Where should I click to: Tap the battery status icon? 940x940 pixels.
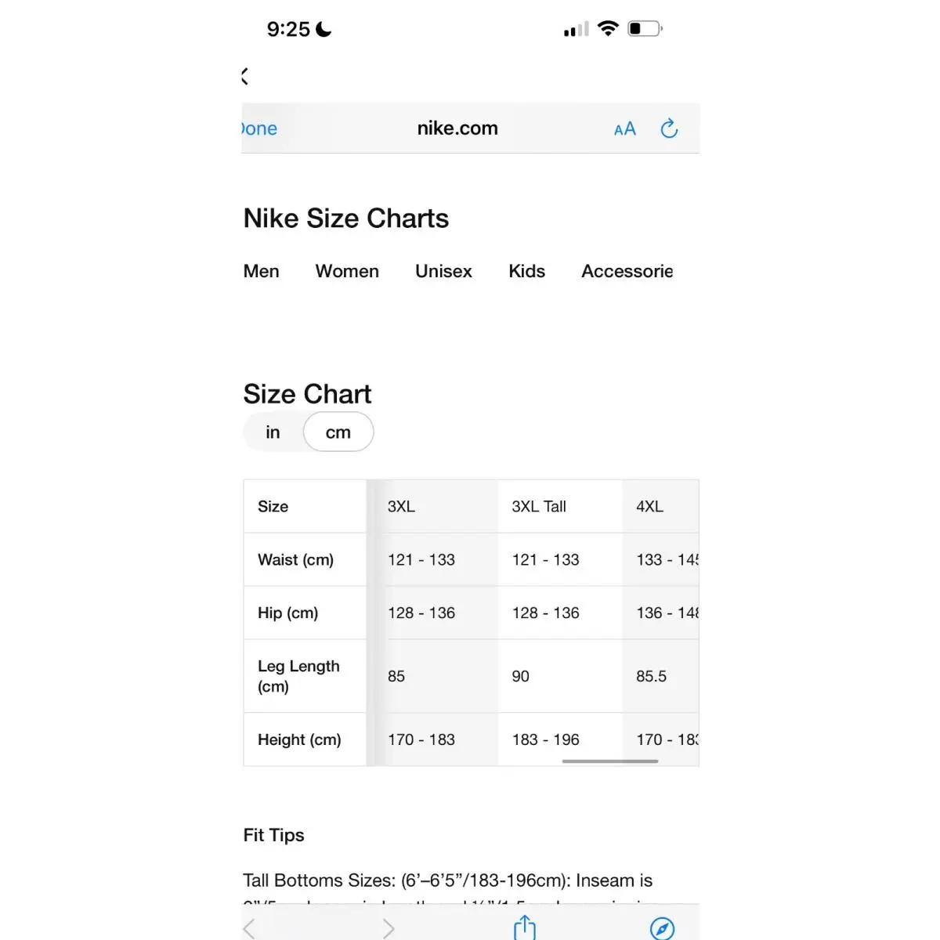point(645,29)
